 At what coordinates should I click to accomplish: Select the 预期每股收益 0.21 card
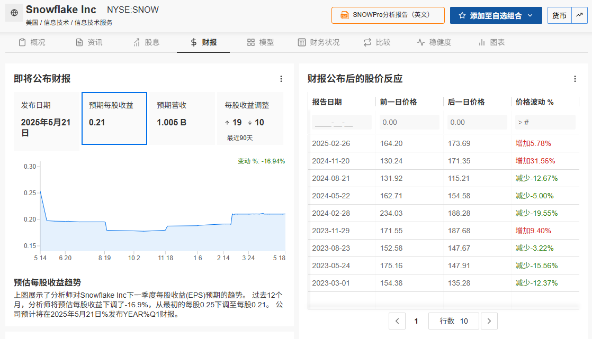pyautogui.click(x=114, y=118)
